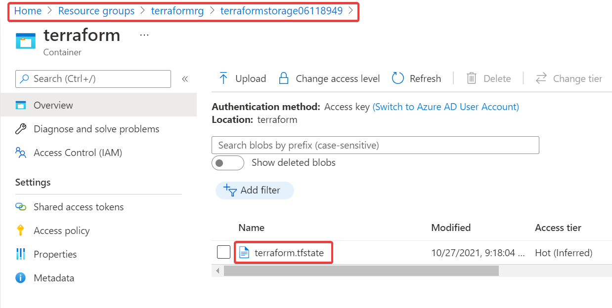This screenshot has height=308, width=612.
Task: Switch to Azure AD User Account
Action: [x=446, y=107]
